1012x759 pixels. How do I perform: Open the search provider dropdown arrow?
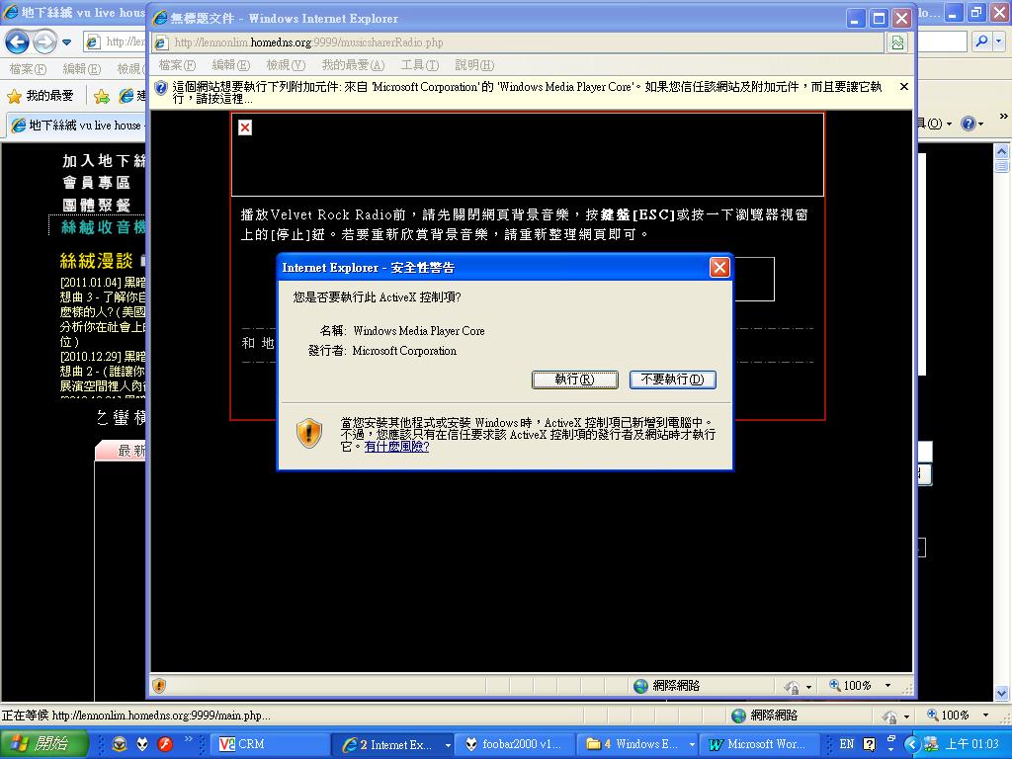click(x=999, y=42)
